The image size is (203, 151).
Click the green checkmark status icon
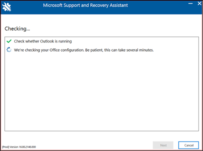click(x=9, y=41)
